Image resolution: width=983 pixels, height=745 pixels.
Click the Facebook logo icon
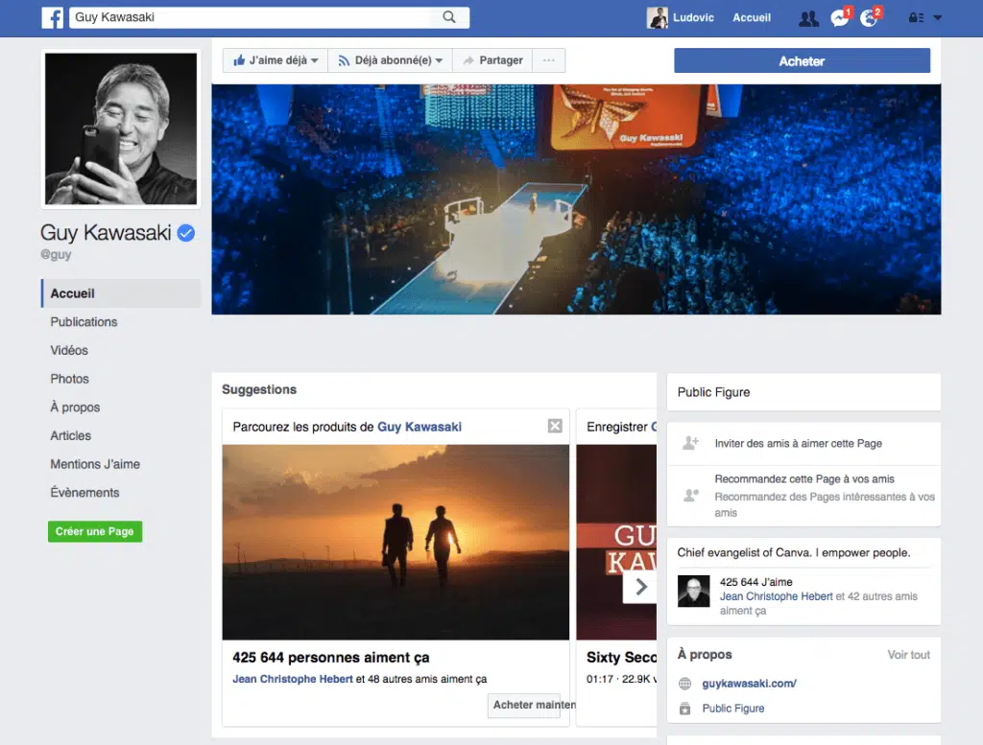coord(53,17)
